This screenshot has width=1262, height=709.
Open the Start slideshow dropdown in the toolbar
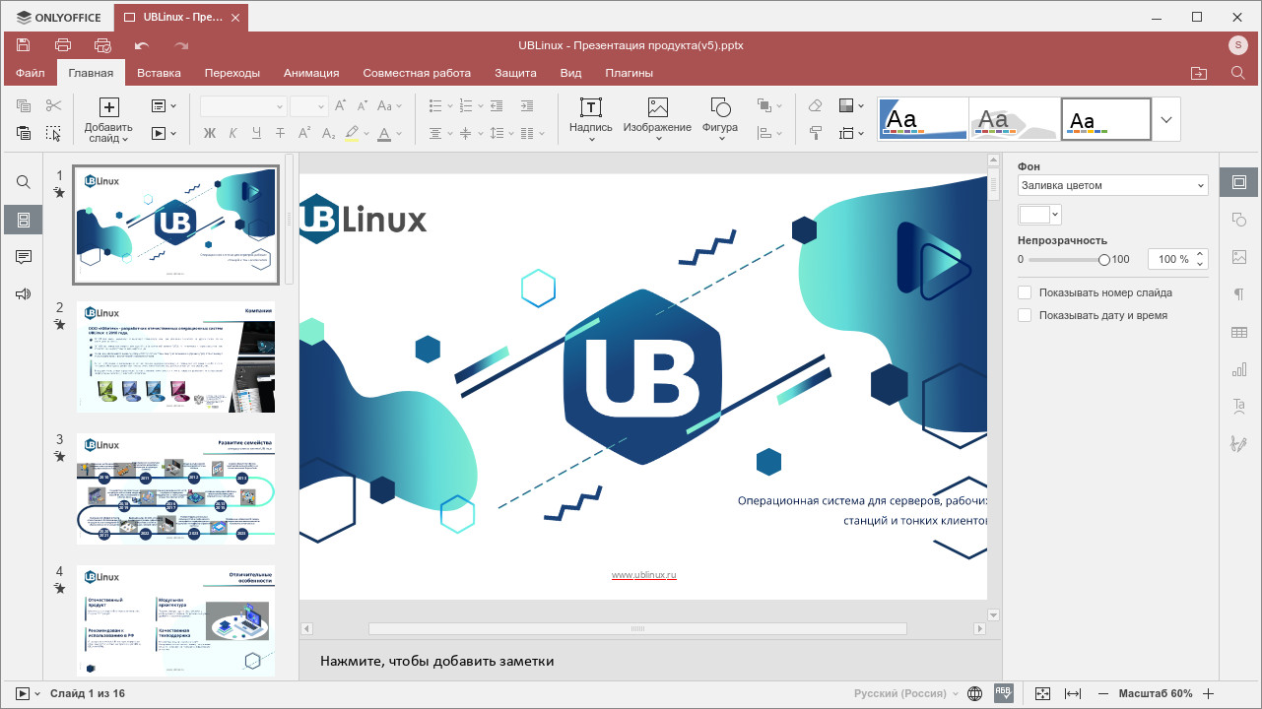click(x=164, y=133)
